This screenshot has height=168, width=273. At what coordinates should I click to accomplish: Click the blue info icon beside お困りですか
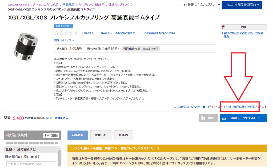pyautogui.click(x=204, y=107)
